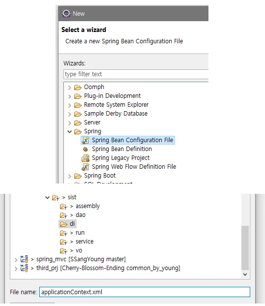Expand the Spring Boot category
Screen dimensions: 265x306
pyautogui.click(x=70, y=176)
